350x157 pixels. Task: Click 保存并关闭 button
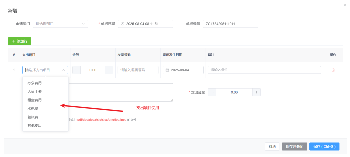294,146
